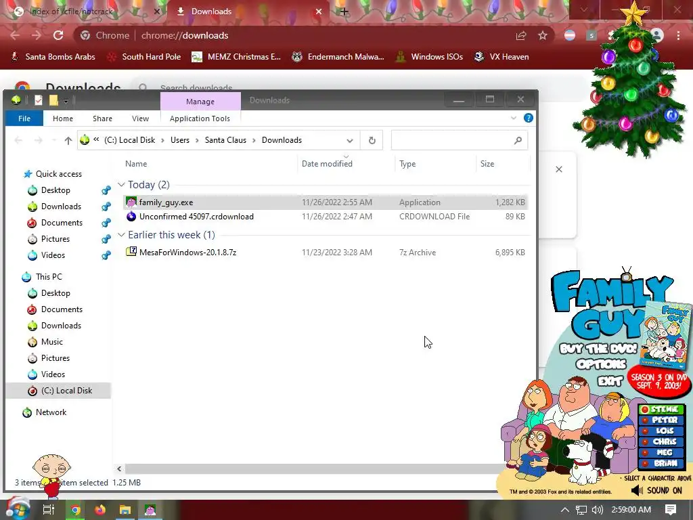Select the Manage contextual tab

[200, 102]
